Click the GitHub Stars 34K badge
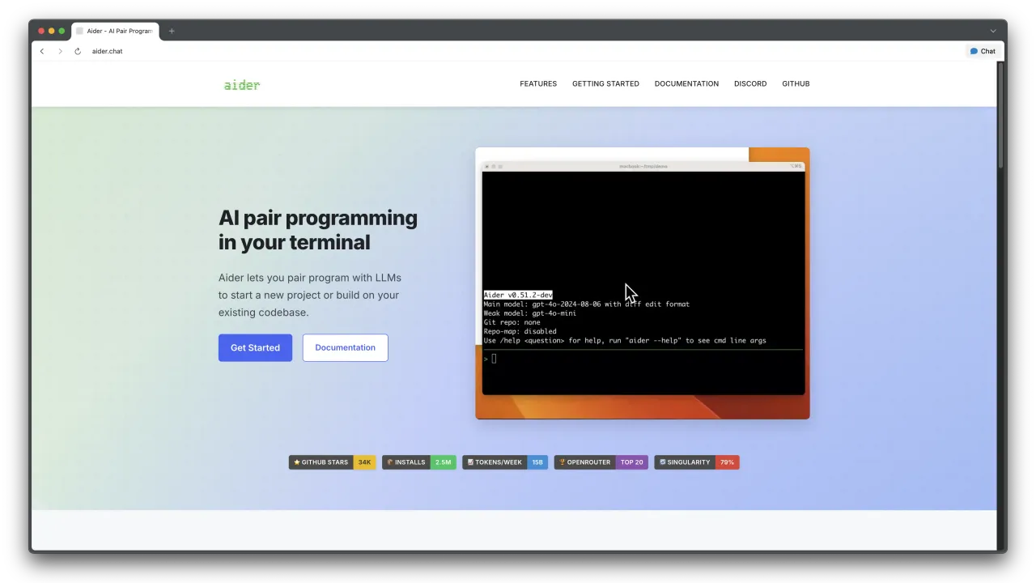The height and width of the screenshot is (583, 1036). (x=332, y=462)
